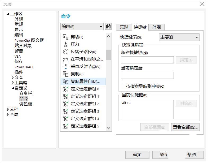Switch to the 外观 tab

point(156,27)
